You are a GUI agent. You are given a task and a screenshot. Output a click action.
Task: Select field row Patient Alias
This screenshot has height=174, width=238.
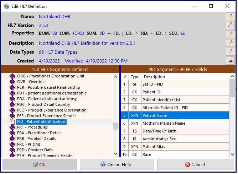175,147
